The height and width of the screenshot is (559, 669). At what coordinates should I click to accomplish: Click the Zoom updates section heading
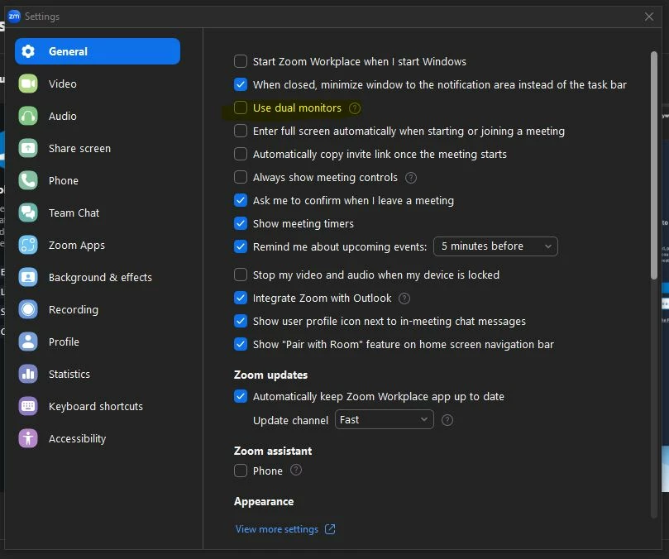(270, 375)
